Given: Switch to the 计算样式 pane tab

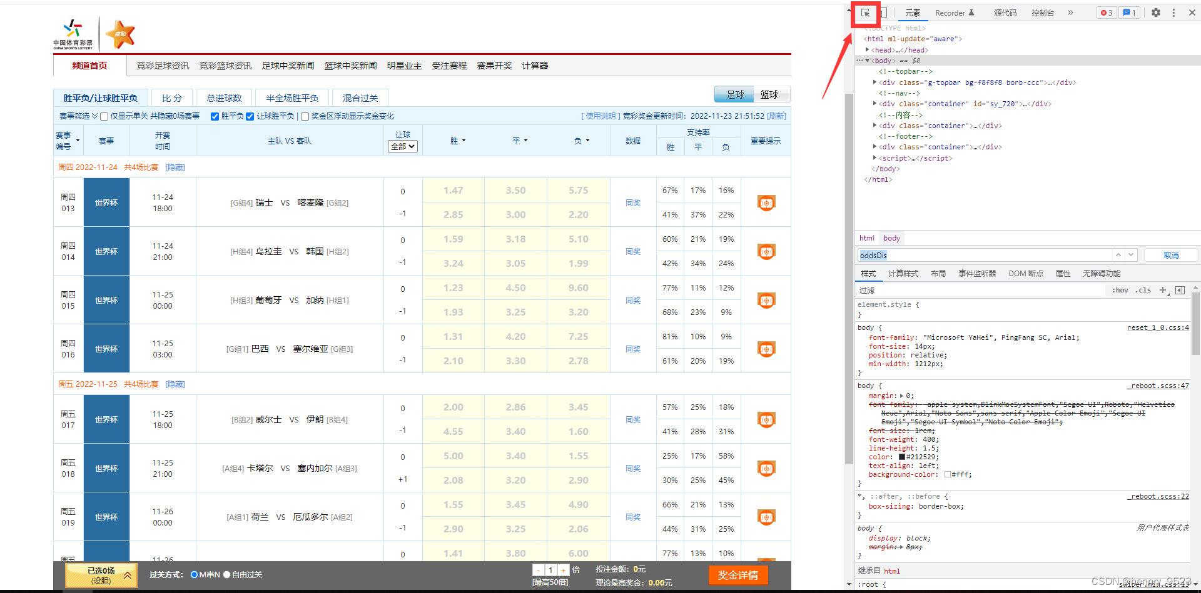Looking at the screenshot, I should click(x=903, y=274).
